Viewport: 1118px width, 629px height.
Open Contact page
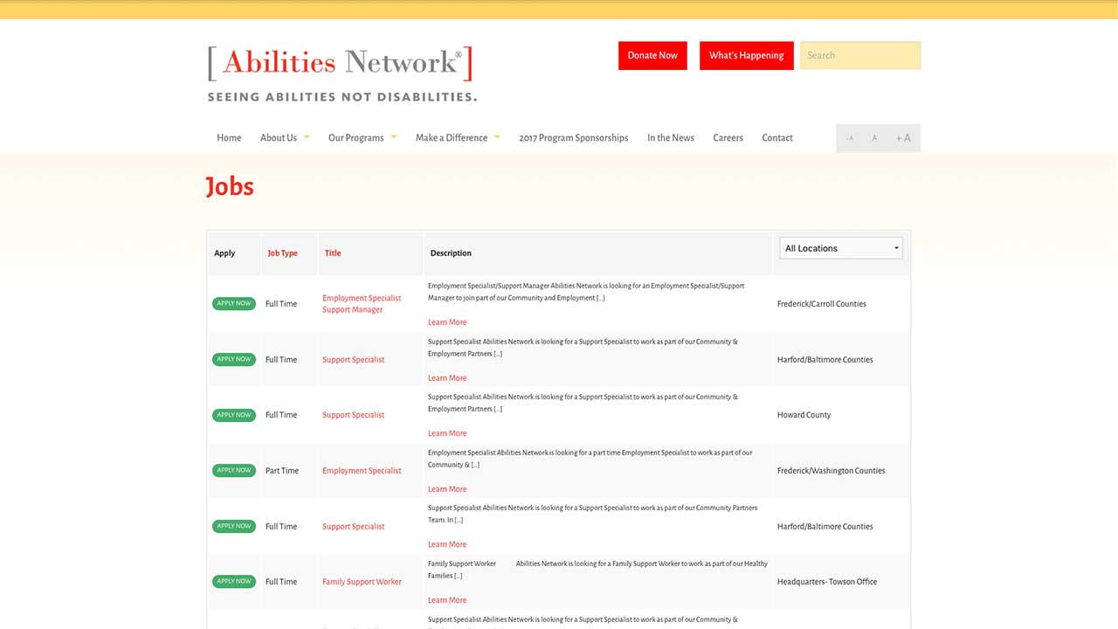[x=777, y=138]
